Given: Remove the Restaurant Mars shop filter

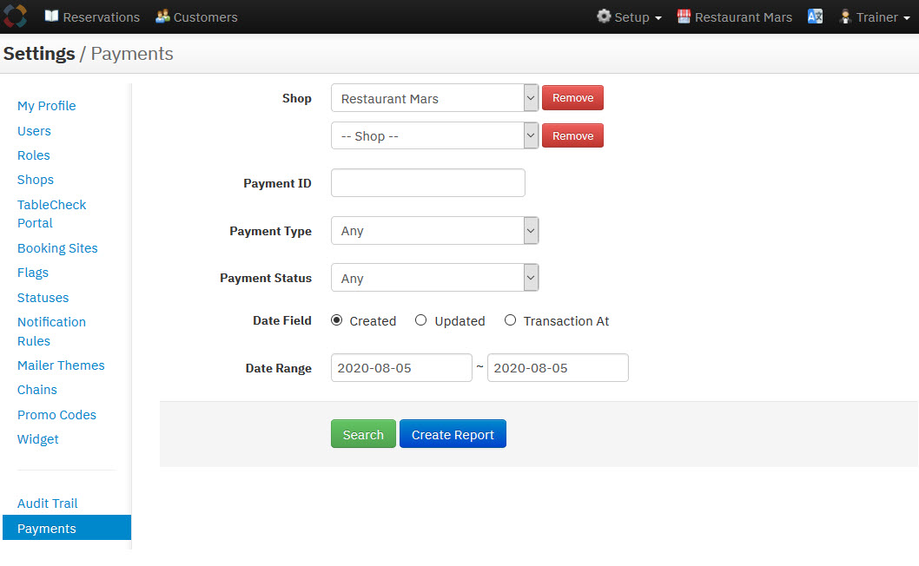Looking at the screenshot, I should tap(572, 98).
